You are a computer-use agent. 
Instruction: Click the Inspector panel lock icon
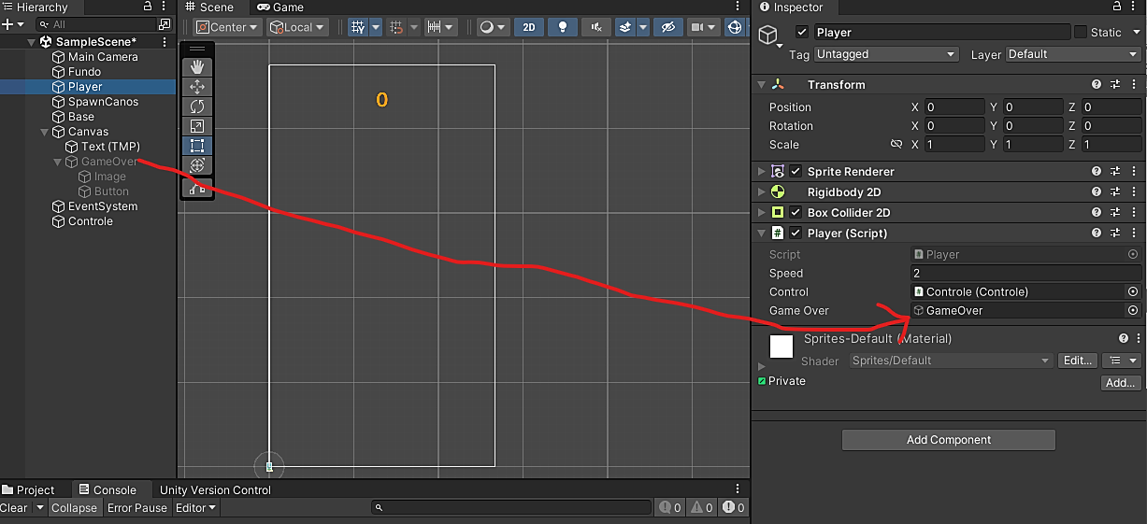pyautogui.click(x=1117, y=7)
